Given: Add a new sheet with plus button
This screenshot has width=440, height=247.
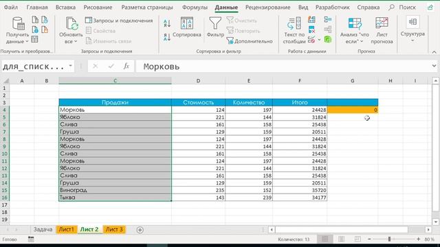Looking at the screenshot, I should [140, 230].
